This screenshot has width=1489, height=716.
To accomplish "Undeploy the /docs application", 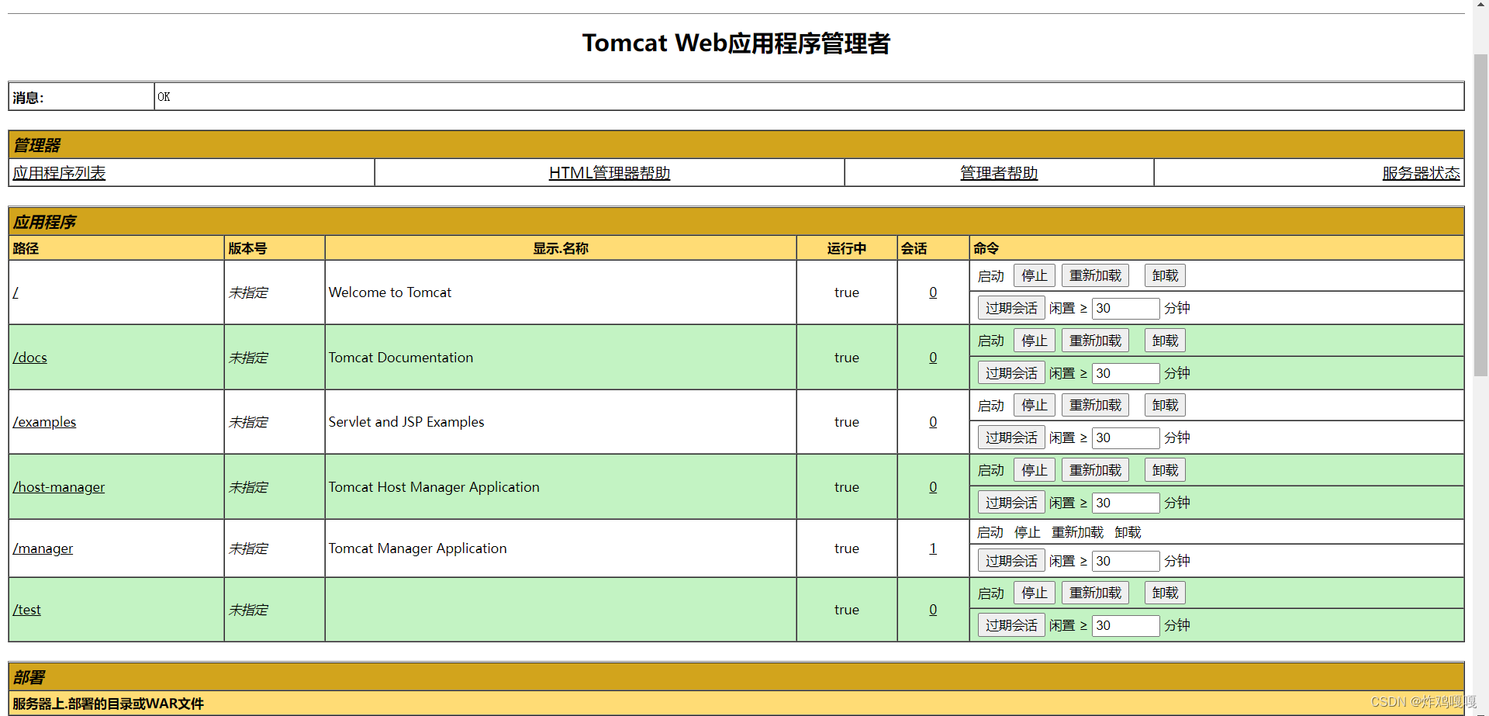I will click(1165, 341).
